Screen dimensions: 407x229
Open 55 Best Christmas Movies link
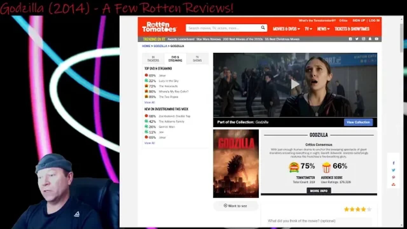pyautogui.click(x=282, y=39)
